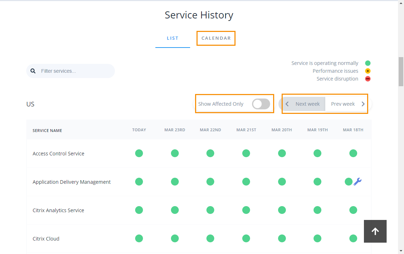Click the search magnifier icon in filter box
Screen dimensions: 404x254
[x=33, y=71]
